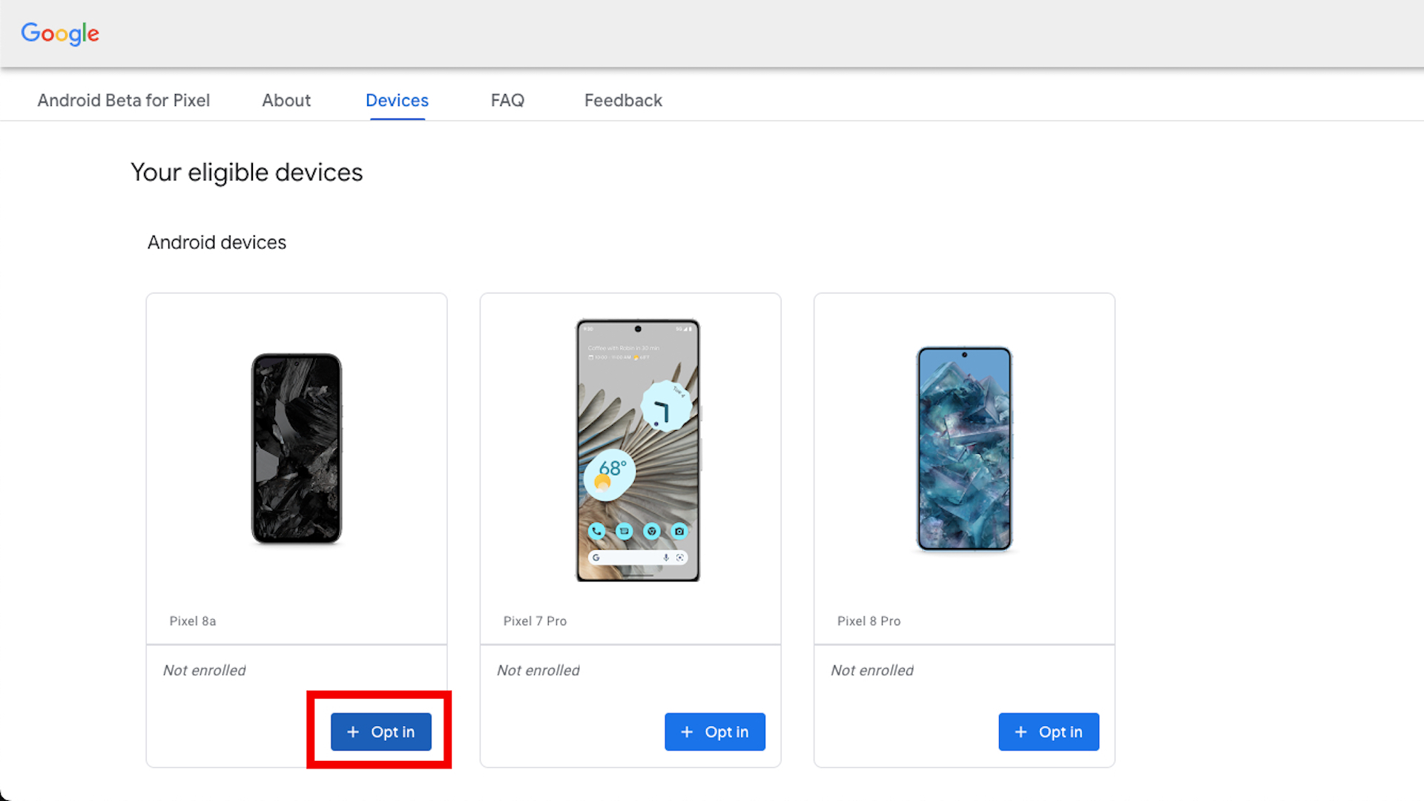Open the Feedback tab
This screenshot has width=1424, height=801.
point(623,100)
